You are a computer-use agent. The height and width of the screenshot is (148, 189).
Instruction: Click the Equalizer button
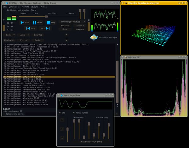(65, 25)
